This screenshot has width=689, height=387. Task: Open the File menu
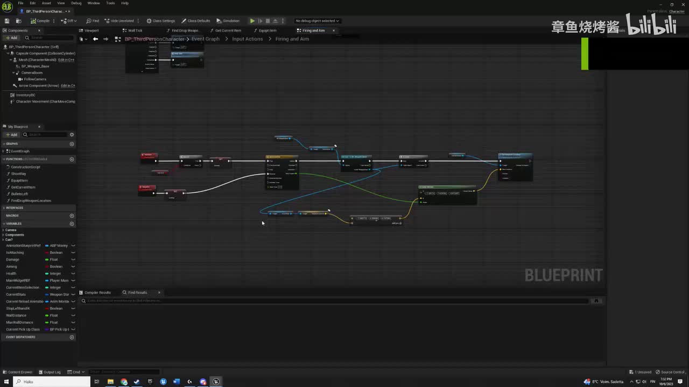20,3
